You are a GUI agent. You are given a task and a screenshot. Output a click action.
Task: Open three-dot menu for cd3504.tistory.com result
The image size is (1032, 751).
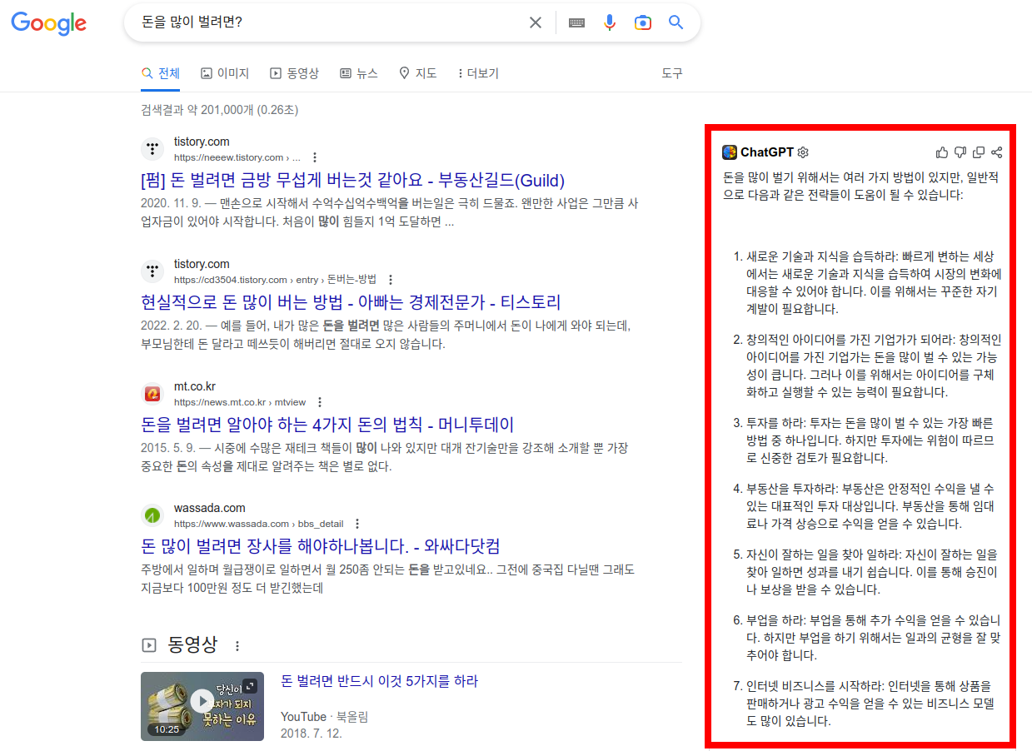[x=391, y=280]
